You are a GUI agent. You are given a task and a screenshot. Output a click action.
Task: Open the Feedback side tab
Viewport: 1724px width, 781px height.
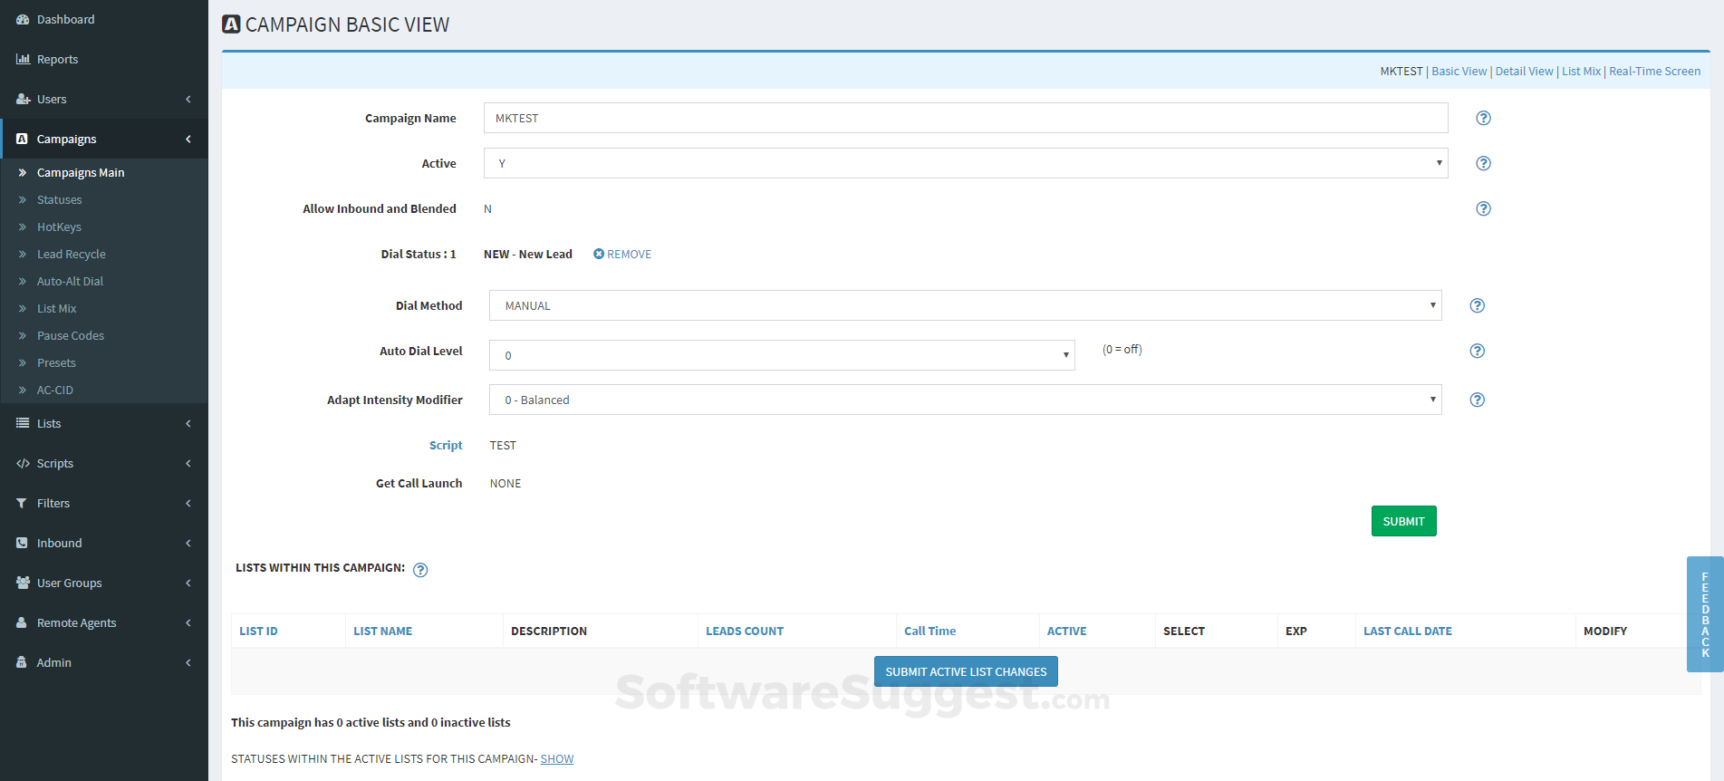tap(1705, 614)
